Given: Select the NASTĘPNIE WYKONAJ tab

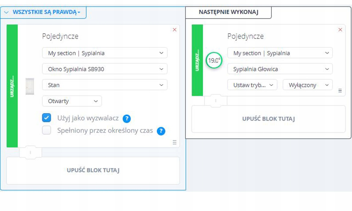Looking at the screenshot, I should [x=228, y=12].
